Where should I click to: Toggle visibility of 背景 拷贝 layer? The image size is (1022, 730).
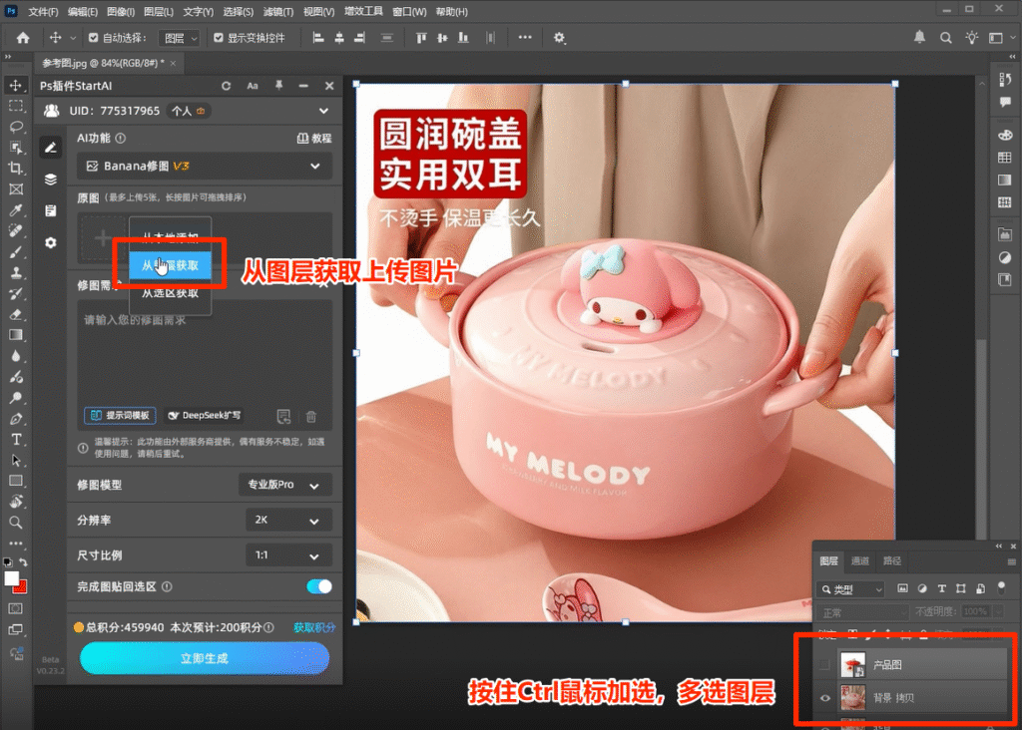[825, 698]
